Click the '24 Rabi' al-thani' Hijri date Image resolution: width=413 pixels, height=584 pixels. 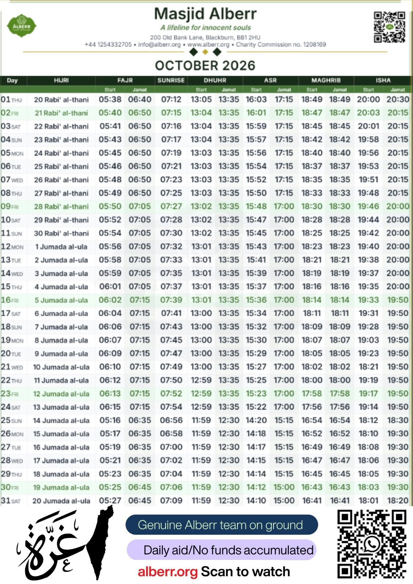pyautogui.click(x=61, y=153)
